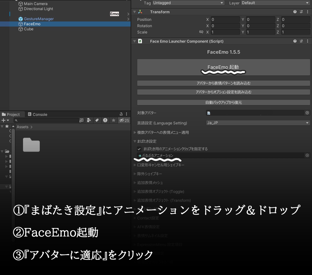Toggle constrained proportions link next to Scale
This screenshot has width=312, height=275.
point(202,32)
